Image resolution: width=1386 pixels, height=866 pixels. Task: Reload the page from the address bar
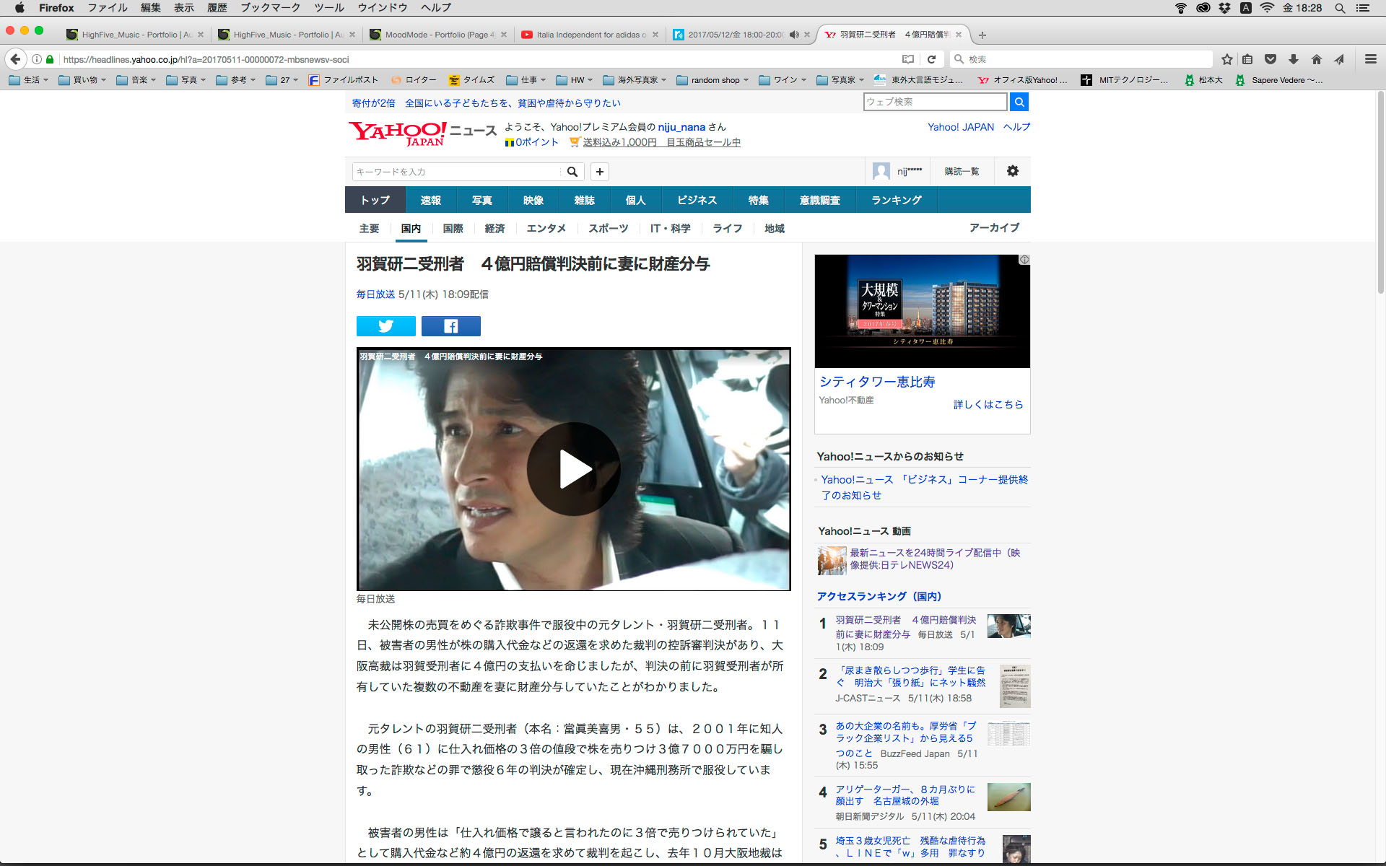point(931,59)
